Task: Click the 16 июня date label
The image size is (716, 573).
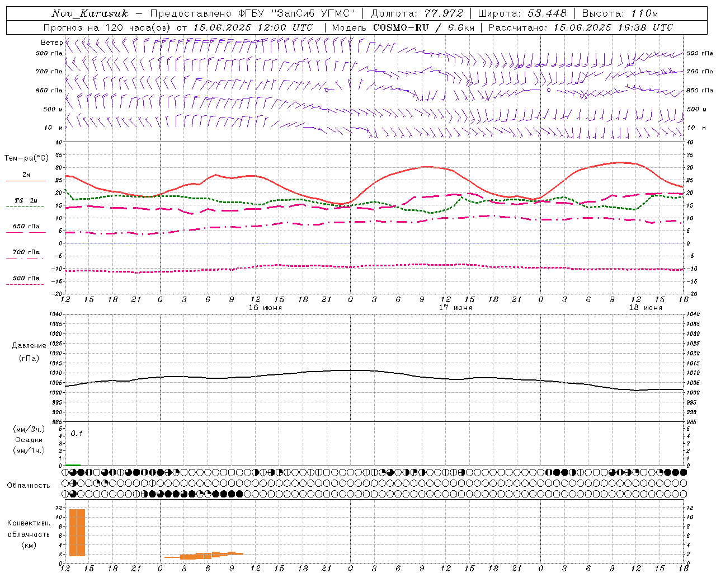Action: click(265, 308)
